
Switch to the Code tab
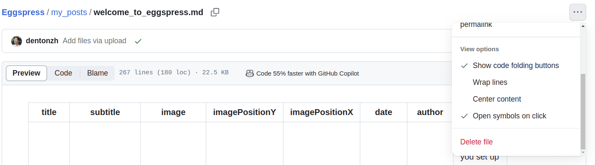coord(63,73)
